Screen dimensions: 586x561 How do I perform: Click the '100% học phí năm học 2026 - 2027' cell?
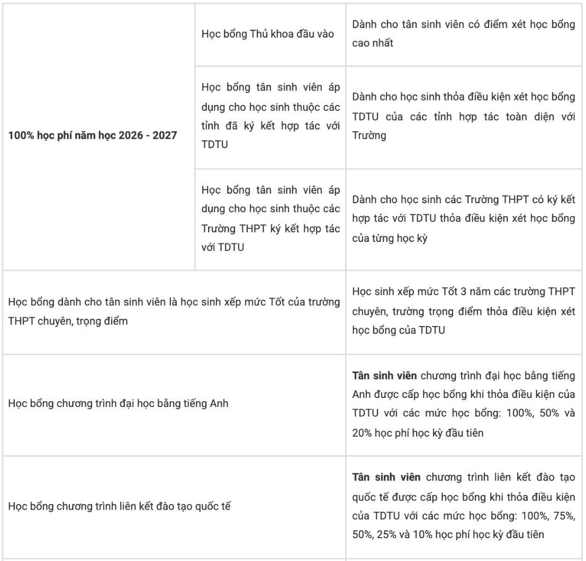pyautogui.click(x=99, y=137)
